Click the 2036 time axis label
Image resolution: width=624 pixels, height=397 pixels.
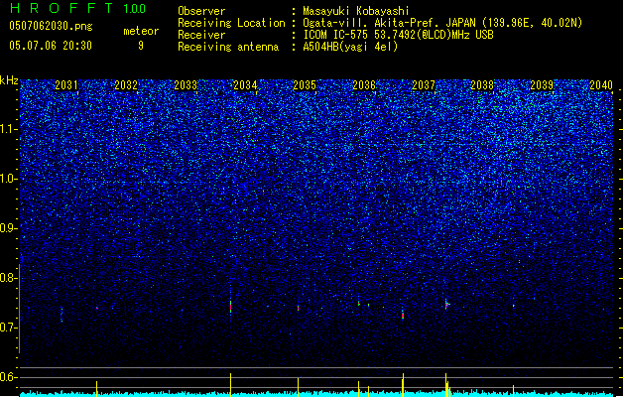[364, 84]
